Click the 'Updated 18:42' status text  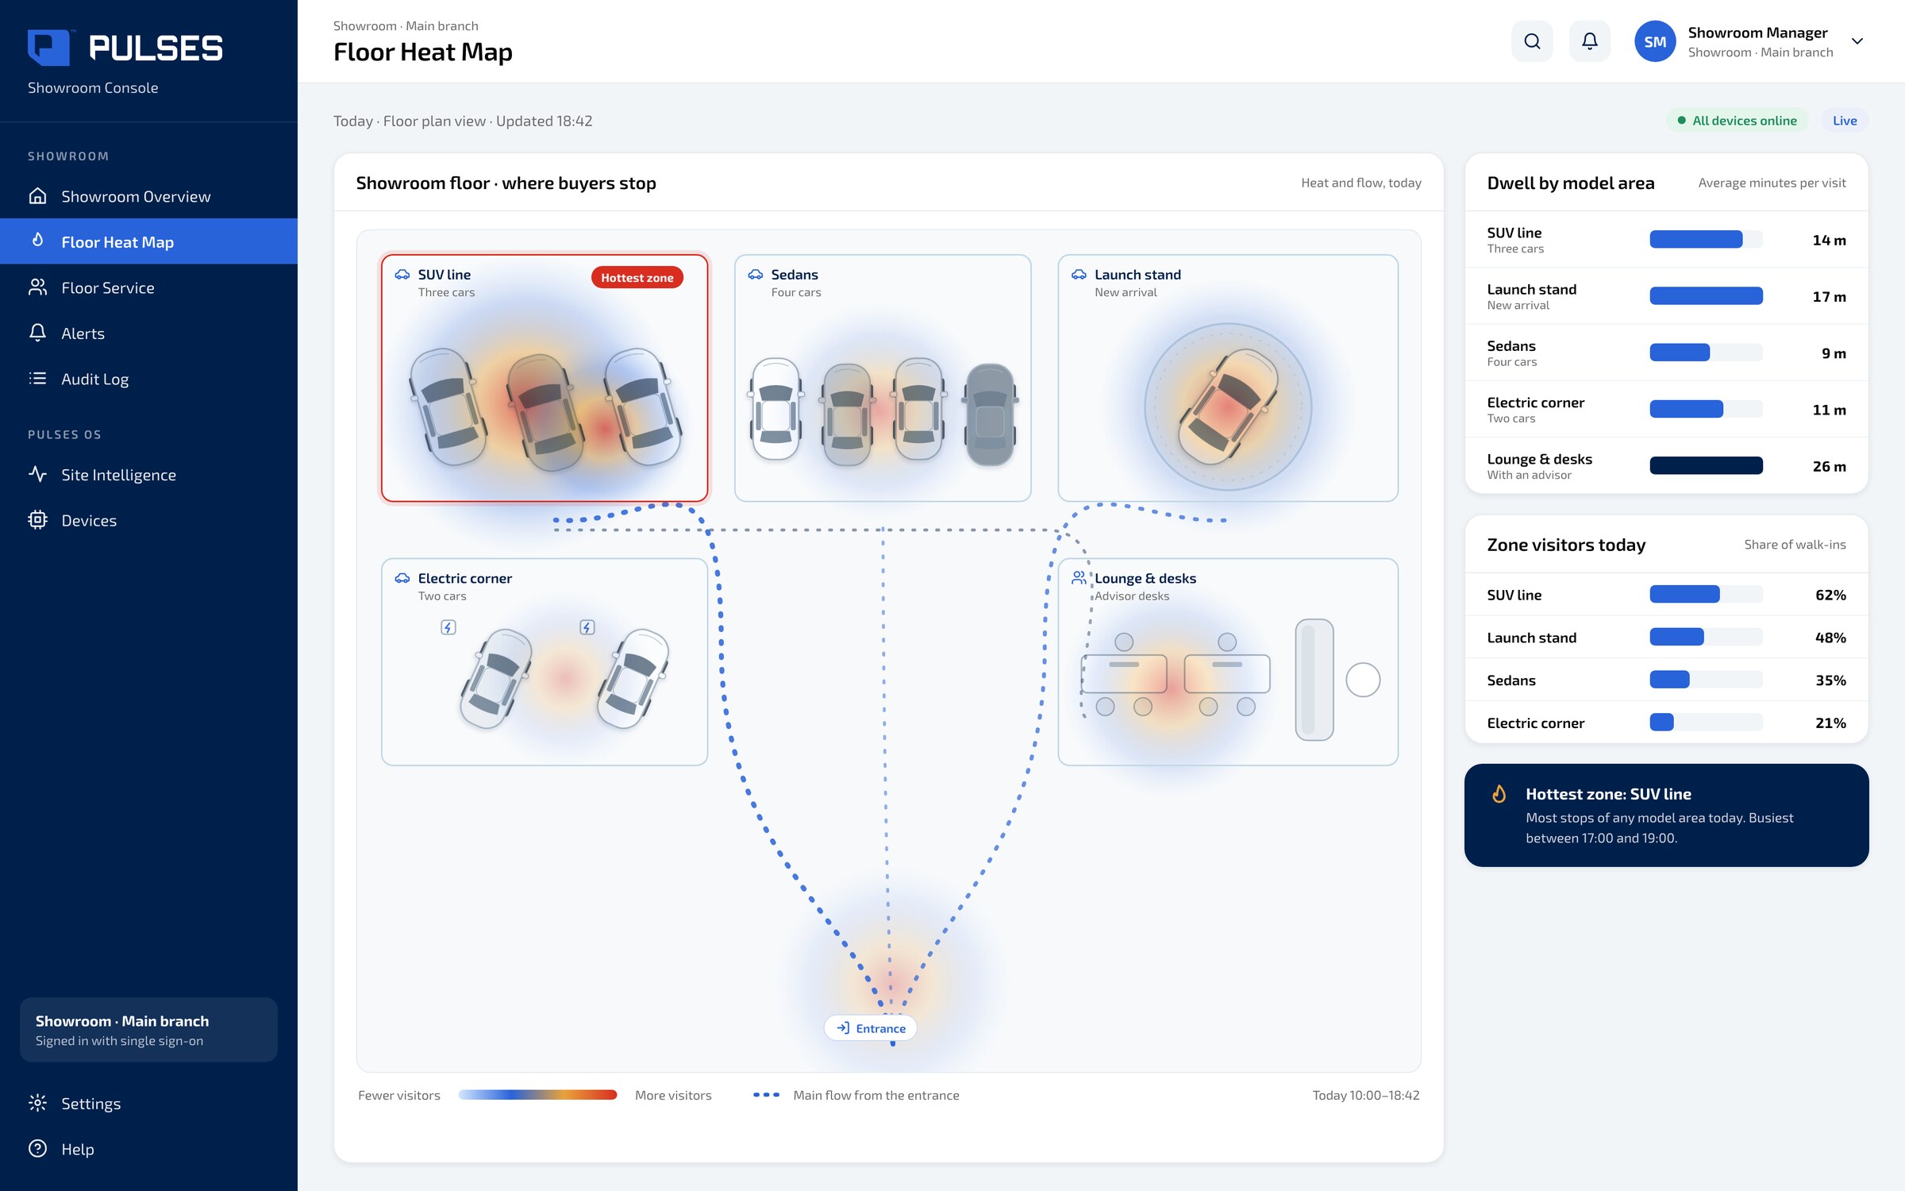tap(544, 121)
